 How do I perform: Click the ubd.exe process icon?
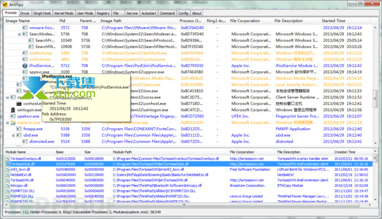pyautogui.click(x=19, y=135)
